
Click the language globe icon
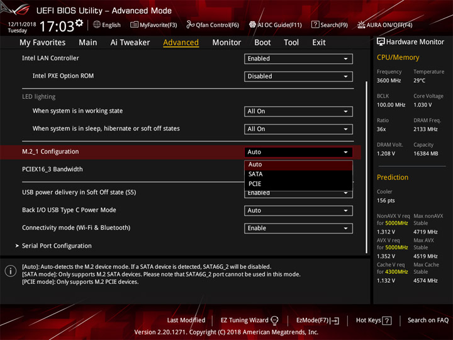[97, 25]
